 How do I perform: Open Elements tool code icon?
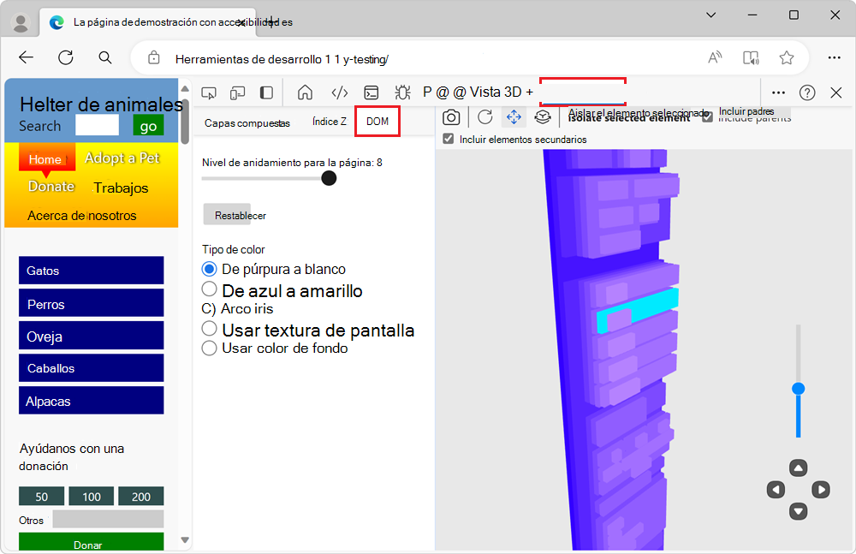click(x=340, y=92)
